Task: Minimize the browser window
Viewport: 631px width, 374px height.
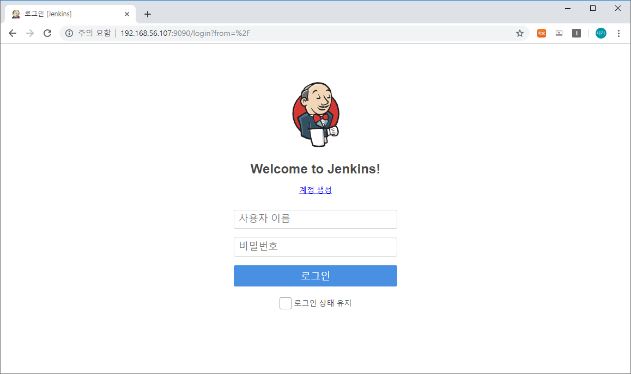Action: pos(568,8)
